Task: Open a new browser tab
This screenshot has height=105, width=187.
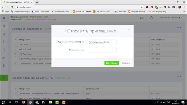Action: pos(37,2)
